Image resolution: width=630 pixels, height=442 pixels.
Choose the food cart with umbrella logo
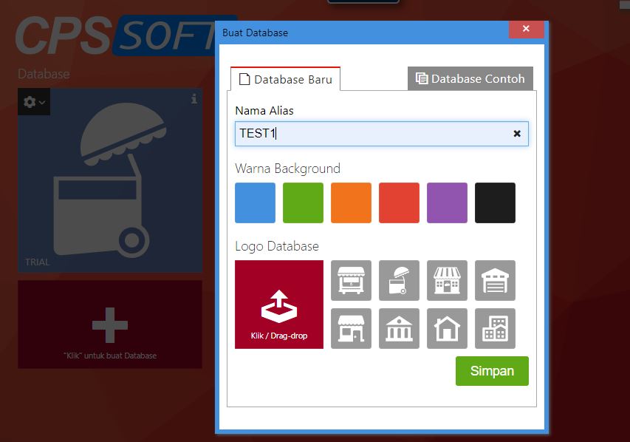click(399, 280)
